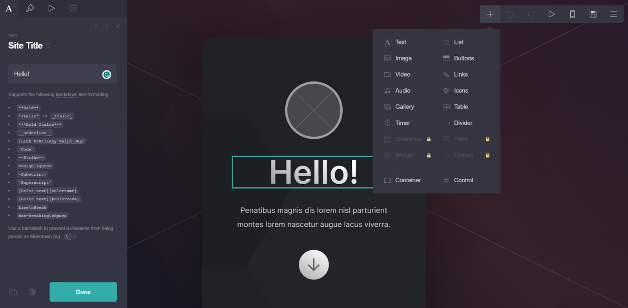This screenshot has width=628, height=308.
Task: Duplicate the element with the copy icon
Action: pos(13,292)
